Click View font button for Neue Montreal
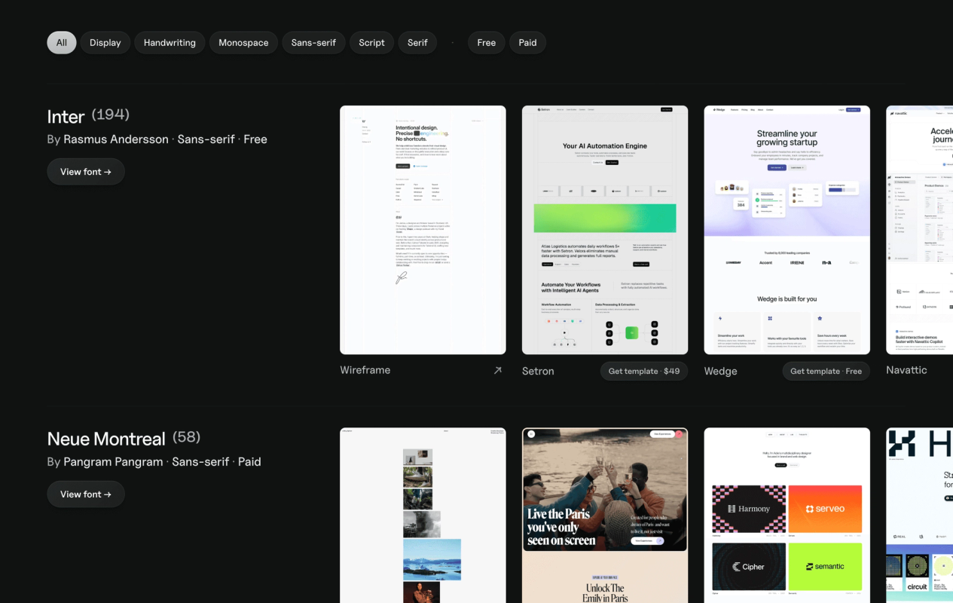 pos(86,494)
